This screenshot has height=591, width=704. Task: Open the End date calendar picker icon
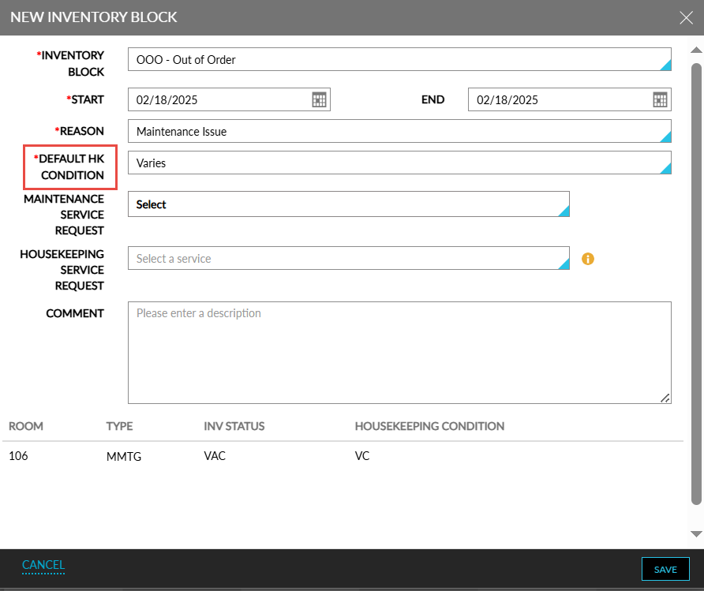[x=660, y=99]
